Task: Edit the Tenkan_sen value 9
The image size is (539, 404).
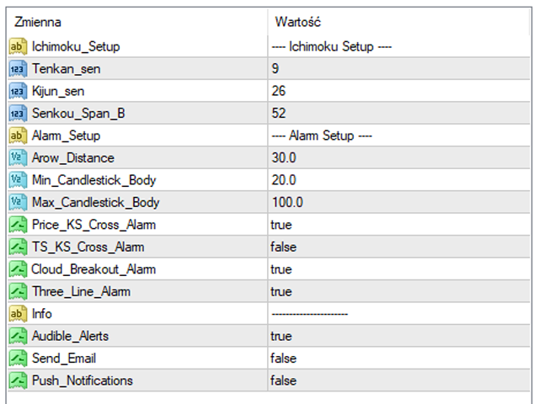Action: click(x=398, y=69)
